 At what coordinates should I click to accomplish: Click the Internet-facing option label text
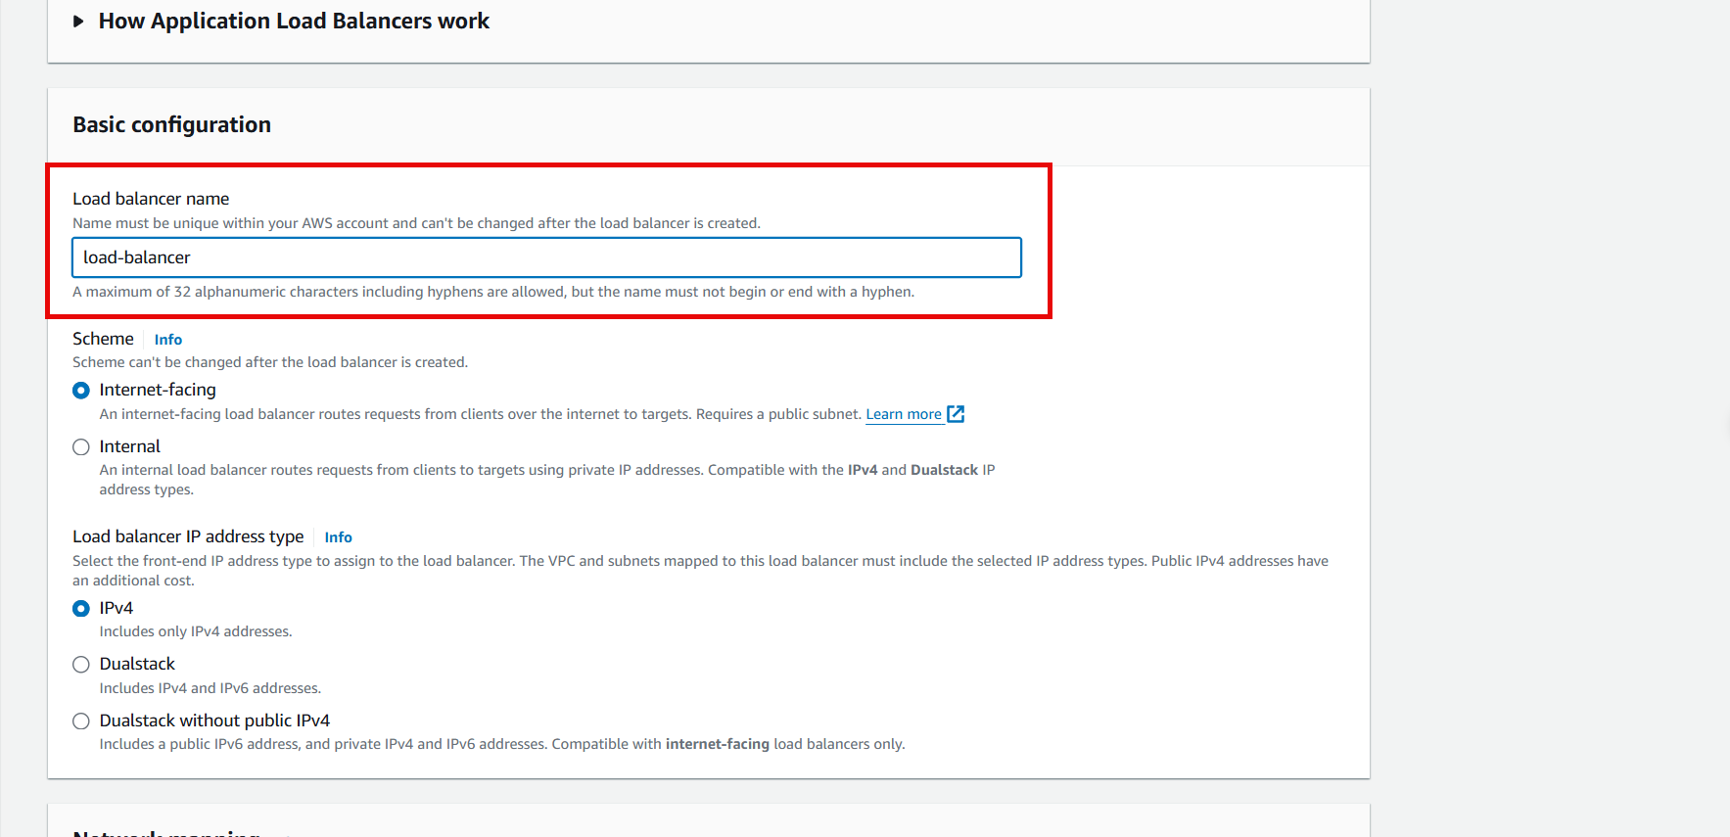tap(158, 390)
